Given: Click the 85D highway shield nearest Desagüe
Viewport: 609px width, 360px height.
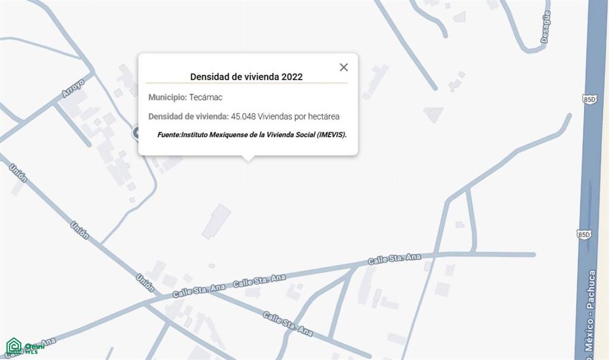Looking at the screenshot, I should pos(589,99).
